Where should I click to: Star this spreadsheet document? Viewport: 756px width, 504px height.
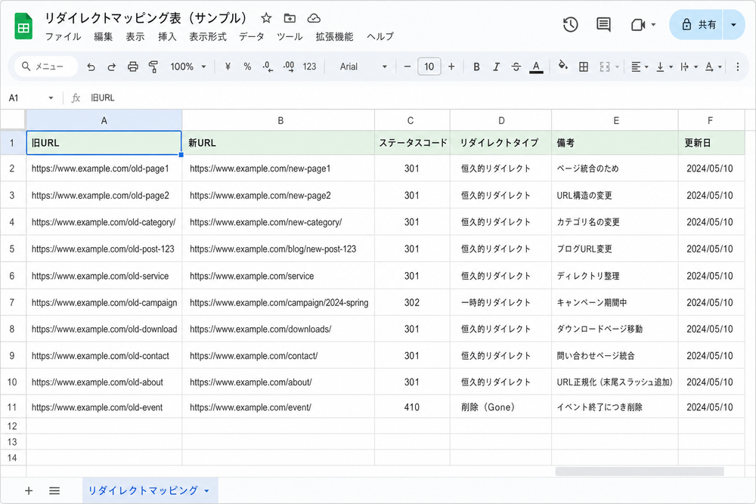click(x=266, y=18)
